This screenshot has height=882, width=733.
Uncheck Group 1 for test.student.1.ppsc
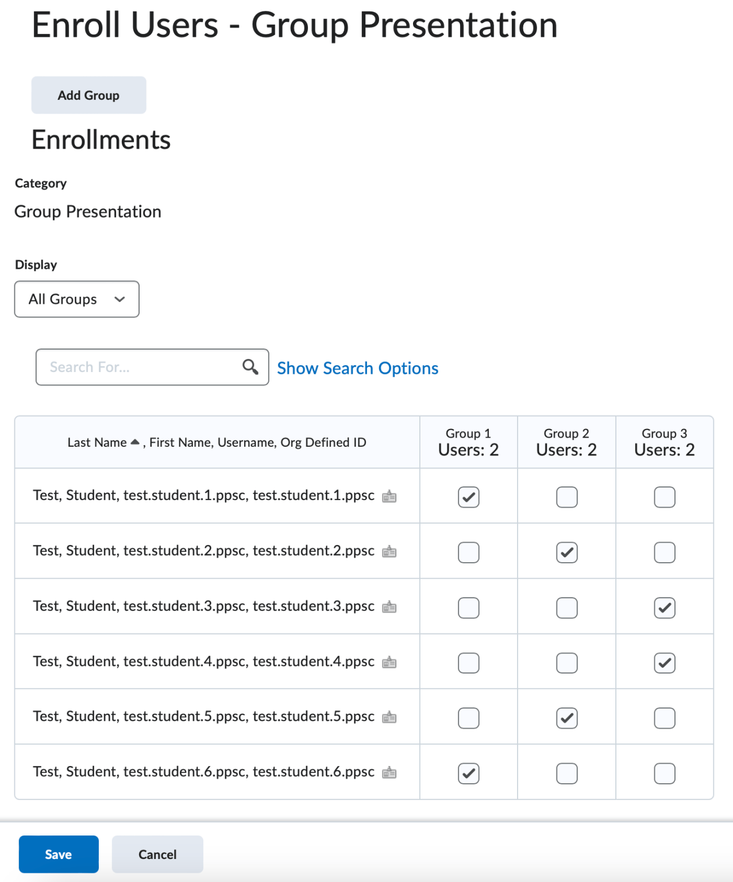point(469,497)
